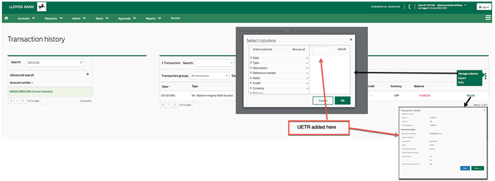Click Add all in Select columns
This screenshot has height=181, width=495.
(x=342, y=49)
